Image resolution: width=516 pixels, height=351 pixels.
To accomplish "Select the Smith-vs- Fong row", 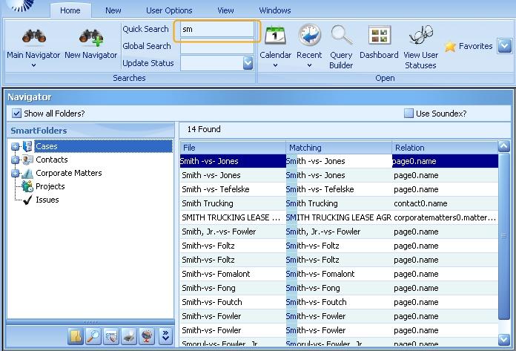I will click(x=339, y=288).
